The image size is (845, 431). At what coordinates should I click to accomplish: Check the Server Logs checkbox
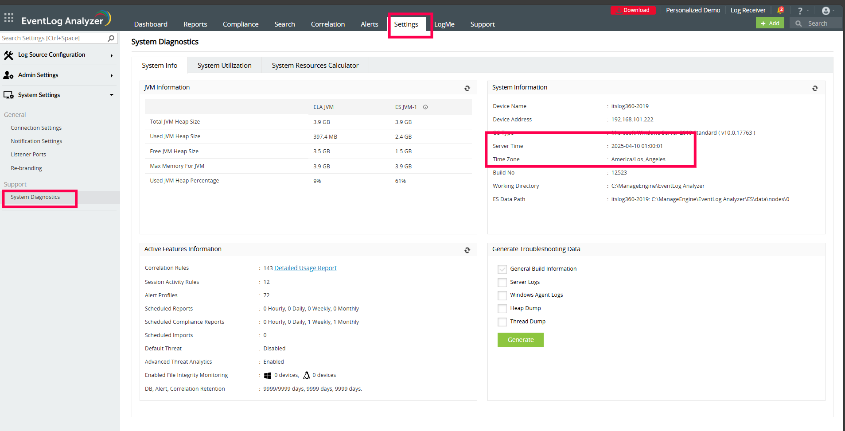502,283
